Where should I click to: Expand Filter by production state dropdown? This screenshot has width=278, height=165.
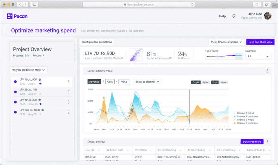click(28, 70)
